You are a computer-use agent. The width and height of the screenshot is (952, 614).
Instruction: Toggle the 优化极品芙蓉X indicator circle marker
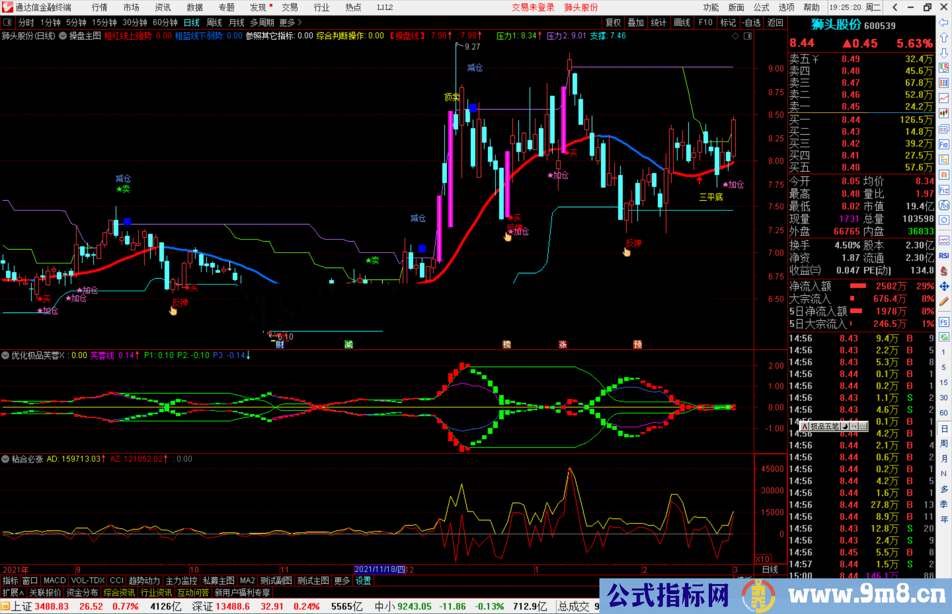coord(5,355)
